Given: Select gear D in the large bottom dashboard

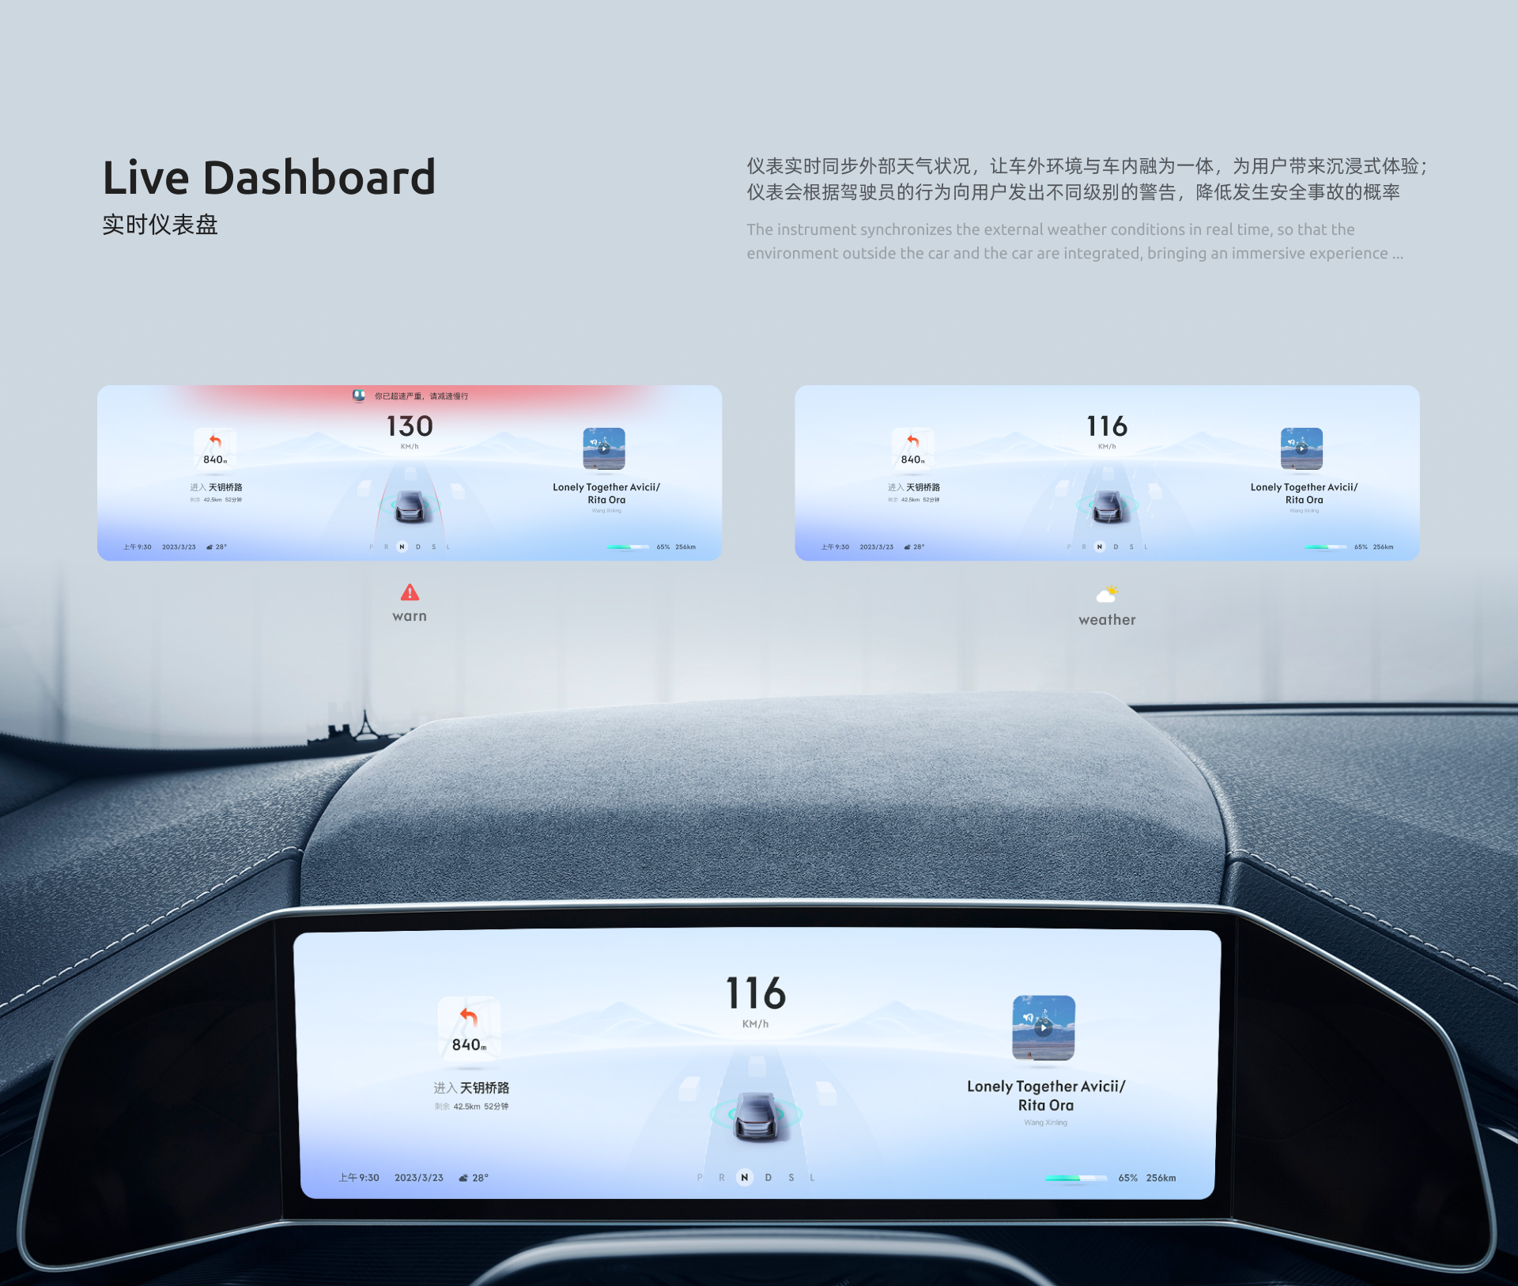Looking at the screenshot, I should (768, 1178).
